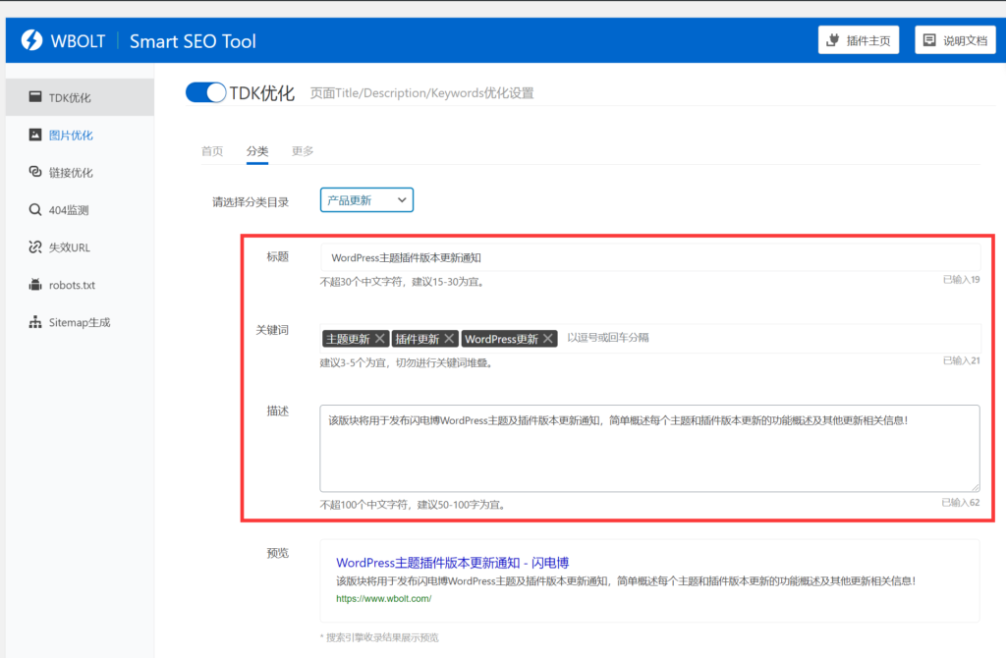Open 说明文档 documentation button
The image size is (1006, 658).
[955, 40]
